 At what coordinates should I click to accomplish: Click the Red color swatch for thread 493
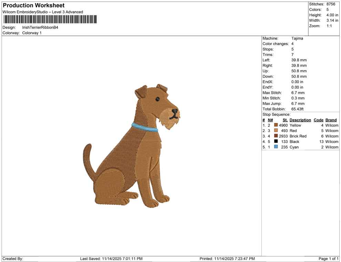click(276, 131)
